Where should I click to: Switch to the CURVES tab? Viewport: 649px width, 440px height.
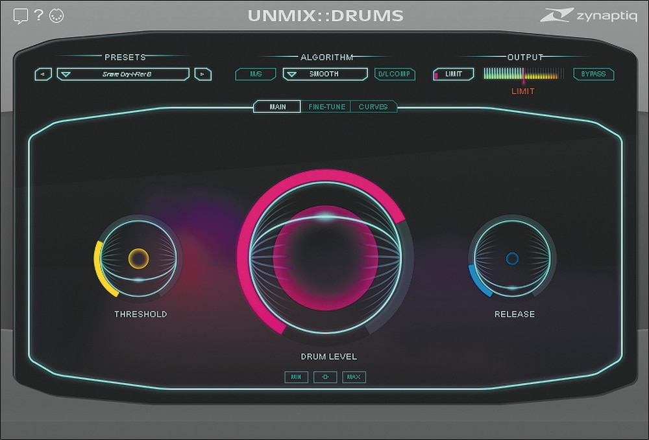click(373, 106)
